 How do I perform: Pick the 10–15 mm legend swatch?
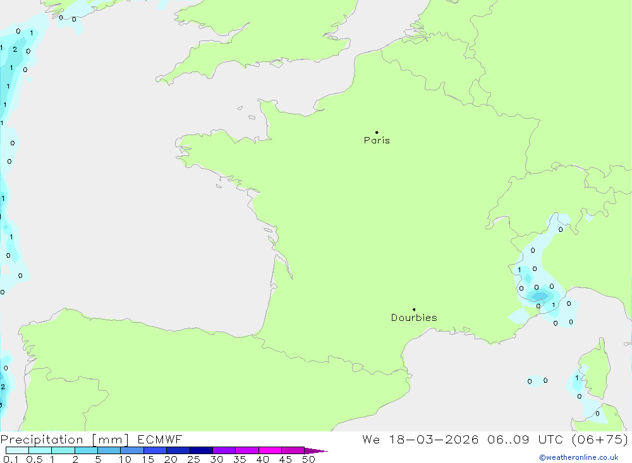pyautogui.click(x=132, y=450)
